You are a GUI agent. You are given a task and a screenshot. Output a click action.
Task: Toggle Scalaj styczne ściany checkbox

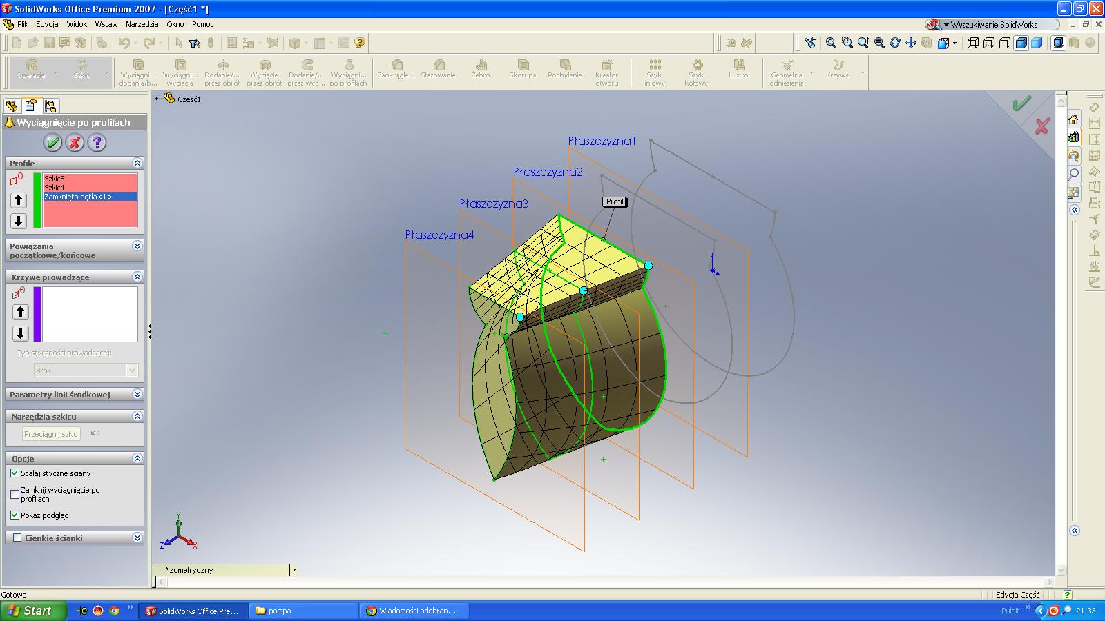coord(15,473)
